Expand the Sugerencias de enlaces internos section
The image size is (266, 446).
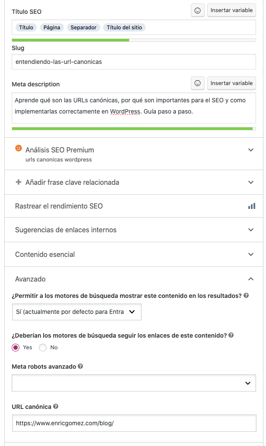pos(134,230)
